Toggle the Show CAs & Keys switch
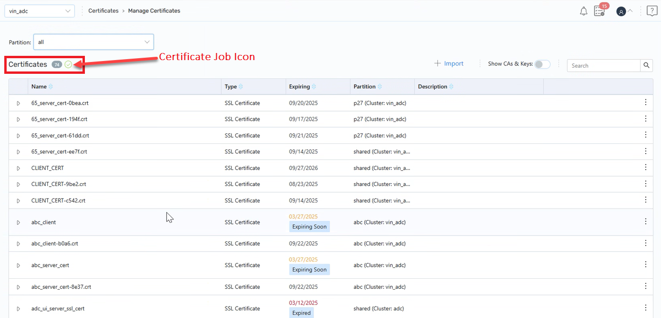This screenshot has height=318, width=661. (542, 64)
